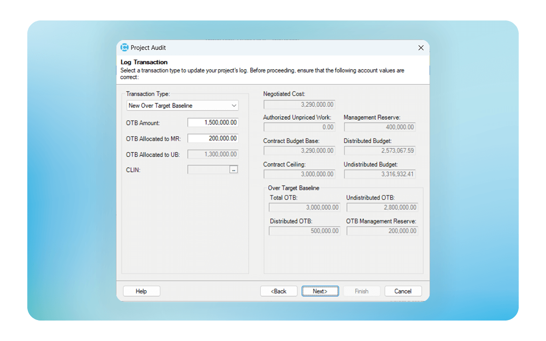
Task: Select the Contract Ceiling value field
Action: [299, 174]
